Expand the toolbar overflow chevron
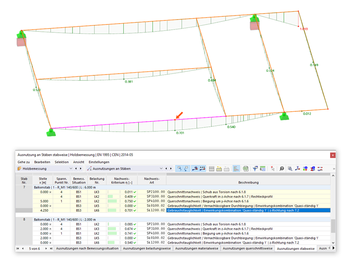The image size is (346, 259). point(334,169)
